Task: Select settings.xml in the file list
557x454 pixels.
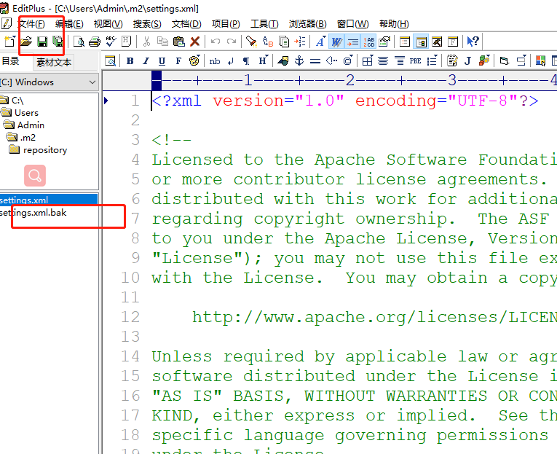Action: click(x=49, y=200)
